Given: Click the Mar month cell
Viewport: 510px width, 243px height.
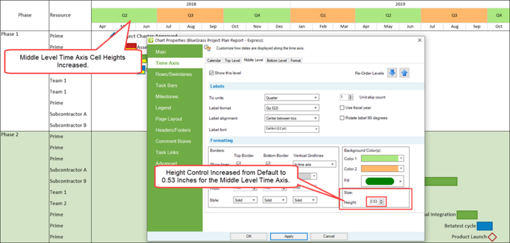Looking at the screenshot, I should point(344,27).
